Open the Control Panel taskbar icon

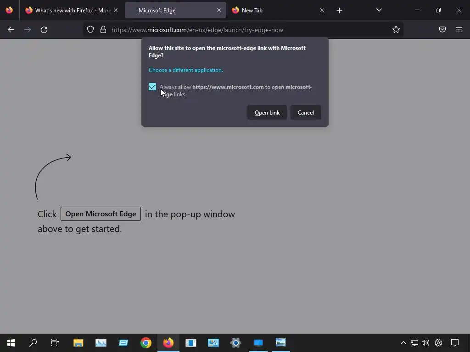[x=213, y=343]
